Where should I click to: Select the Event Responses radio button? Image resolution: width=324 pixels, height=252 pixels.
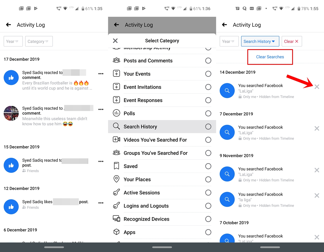tap(208, 100)
